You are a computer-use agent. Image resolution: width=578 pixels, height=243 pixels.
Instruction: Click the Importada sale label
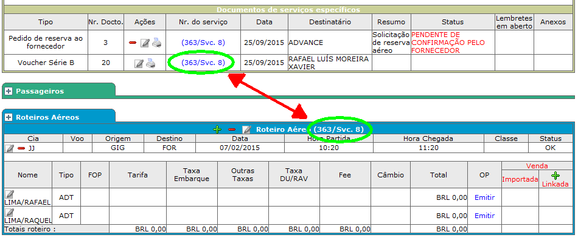tap(520, 180)
